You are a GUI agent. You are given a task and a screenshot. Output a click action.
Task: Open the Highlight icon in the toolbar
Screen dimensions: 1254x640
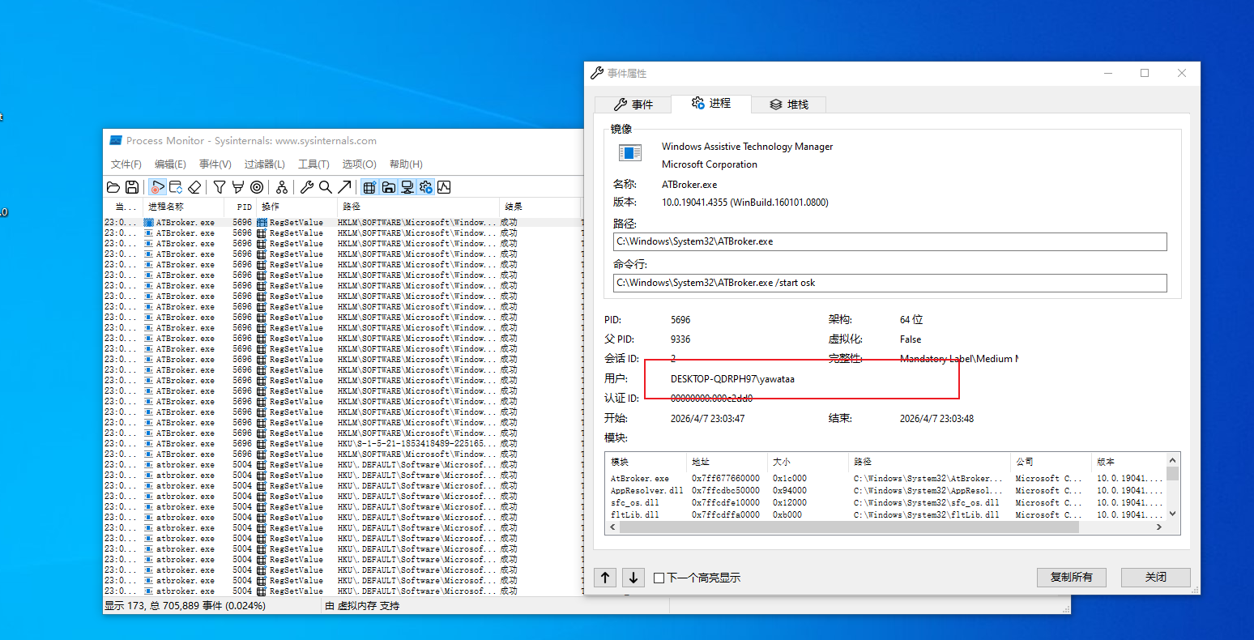[238, 187]
